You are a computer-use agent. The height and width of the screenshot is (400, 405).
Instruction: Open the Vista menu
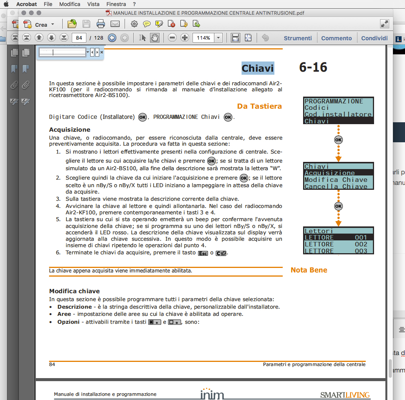93,4
